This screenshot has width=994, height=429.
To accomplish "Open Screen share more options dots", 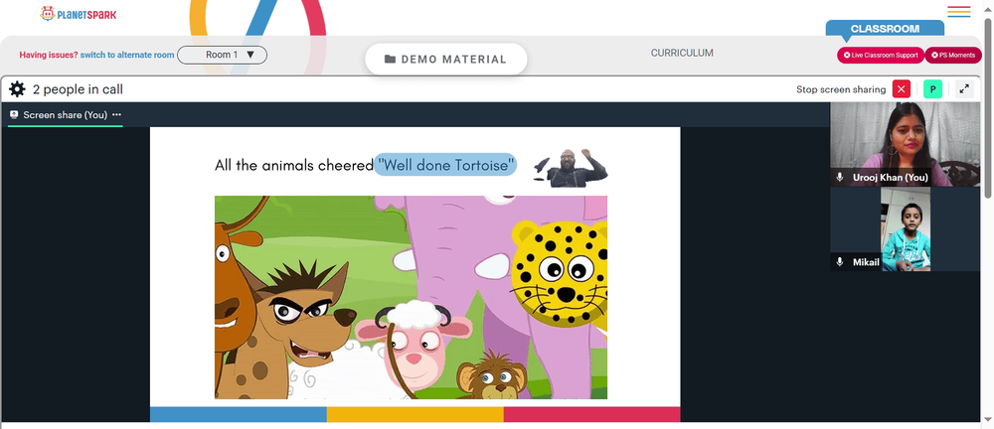I will [x=116, y=114].
